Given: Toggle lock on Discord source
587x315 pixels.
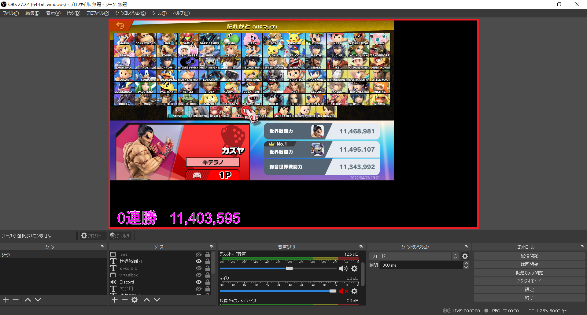Looking at the screenshot, I should coord(208,282).
